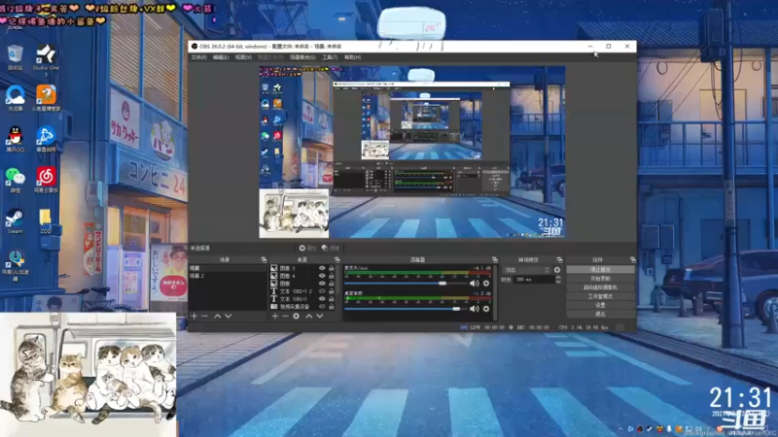
Task: Toggle visibility eye of source 图像 3
Action: 322,268
